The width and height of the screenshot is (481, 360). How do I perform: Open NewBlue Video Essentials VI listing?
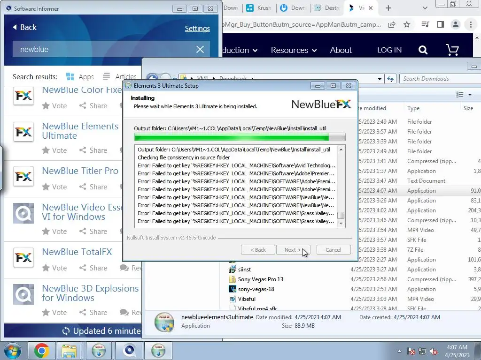82,212
